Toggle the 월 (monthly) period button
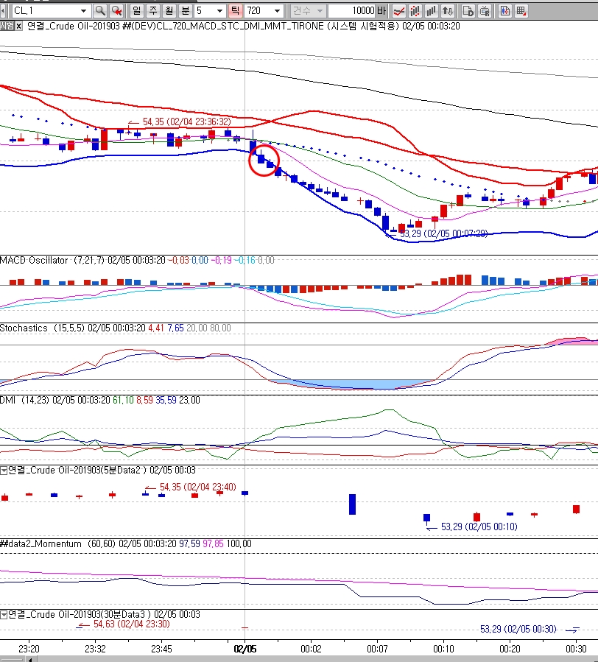The height and width of the screenshot is (662, 598). point(169,11)
